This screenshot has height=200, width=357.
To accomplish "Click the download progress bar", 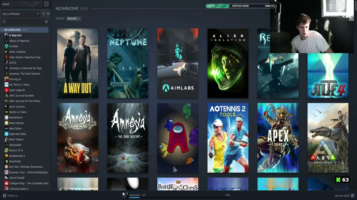I will pyautogui.click(x=180, y=197).
